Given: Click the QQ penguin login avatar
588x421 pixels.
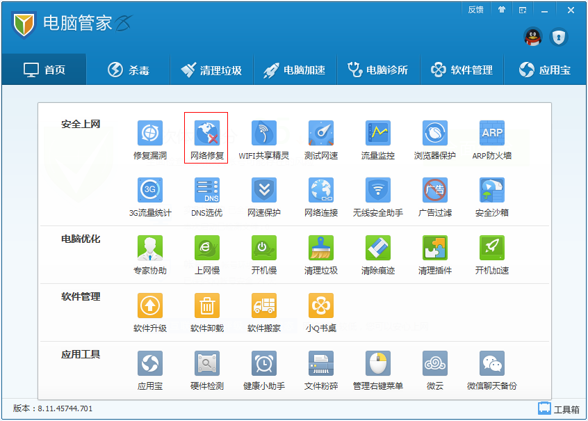Looking at the screenshot, I should [x=533, y=37].
